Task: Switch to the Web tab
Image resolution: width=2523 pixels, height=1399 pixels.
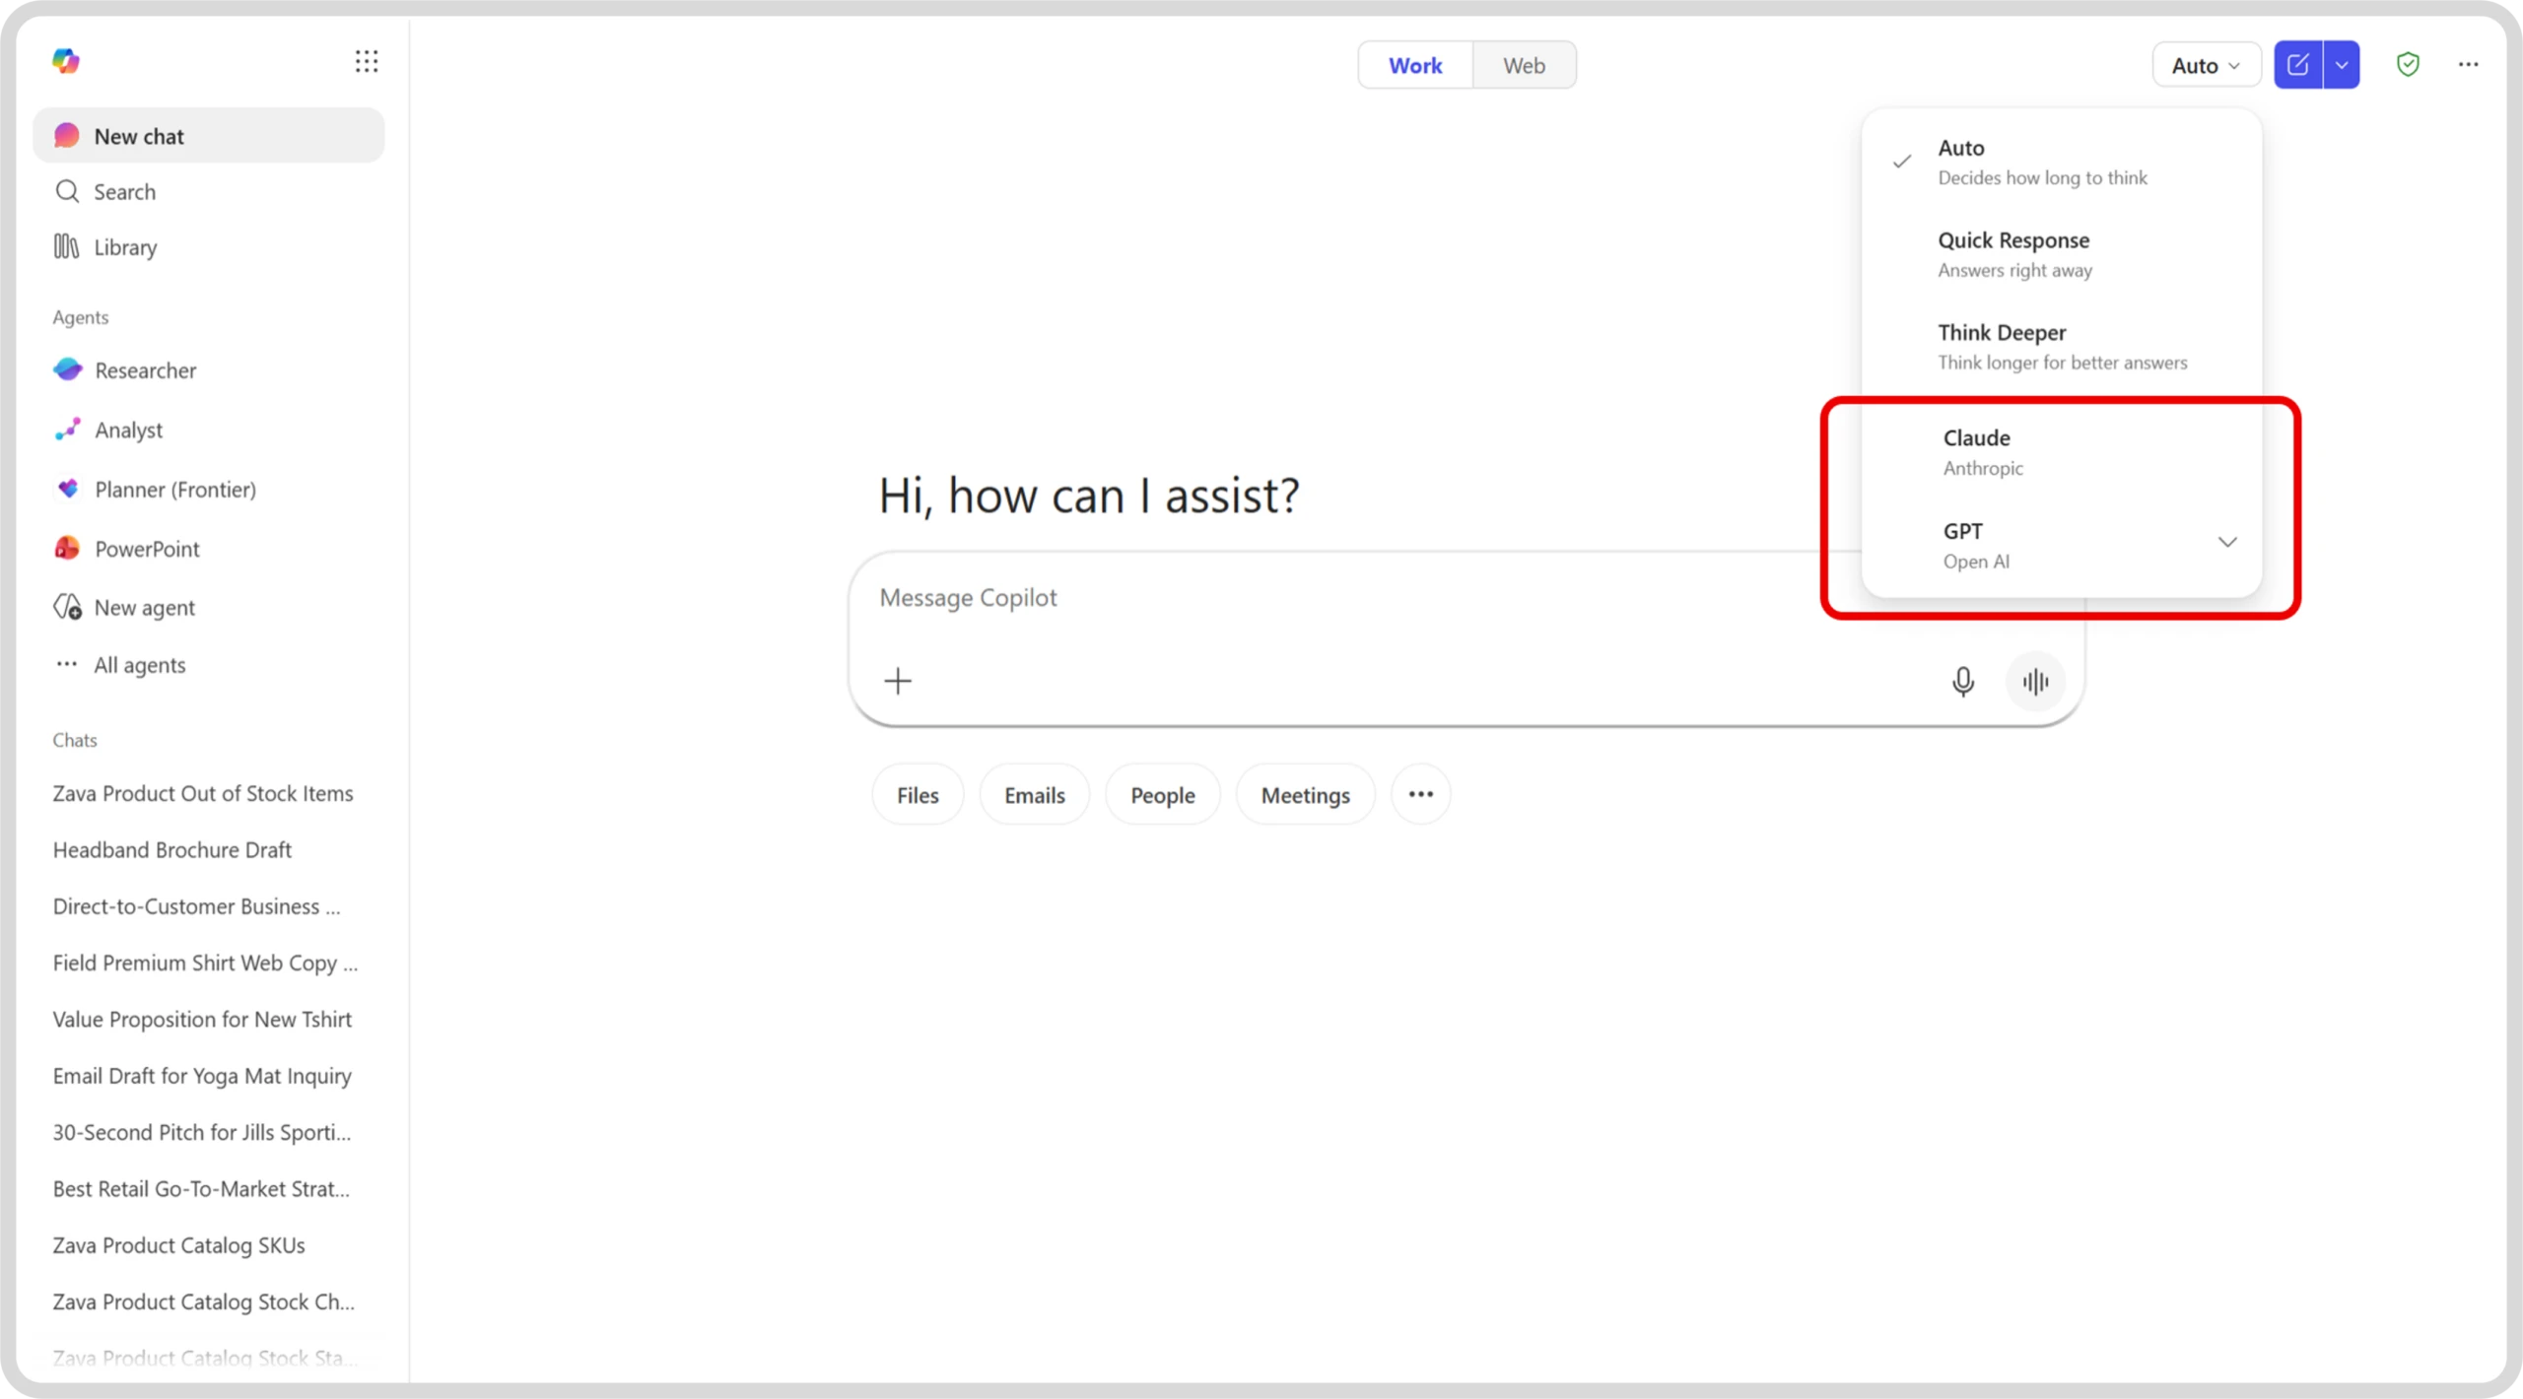Action: pyautogui.click(x=1524, y=65)
